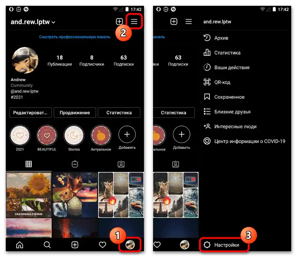Open sunflower 'Сказочная страна' post

tap(29, 194)
